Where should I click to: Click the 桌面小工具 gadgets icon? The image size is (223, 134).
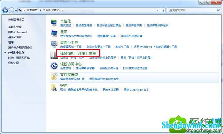coord(54,44)
